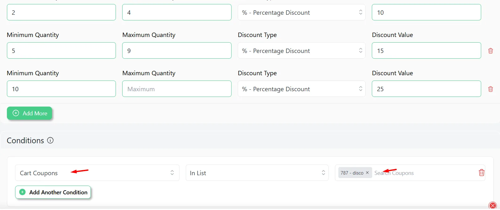Click the red circular close icon at bottom right
The height and width of the screenshot is (210, 500).
492,206
